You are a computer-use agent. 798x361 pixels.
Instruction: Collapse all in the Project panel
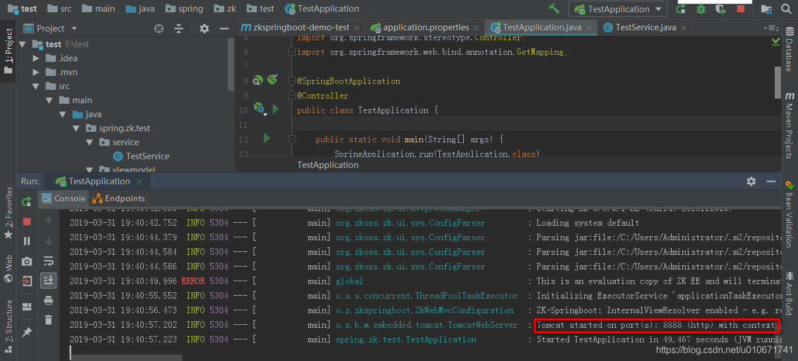(179, 29)
